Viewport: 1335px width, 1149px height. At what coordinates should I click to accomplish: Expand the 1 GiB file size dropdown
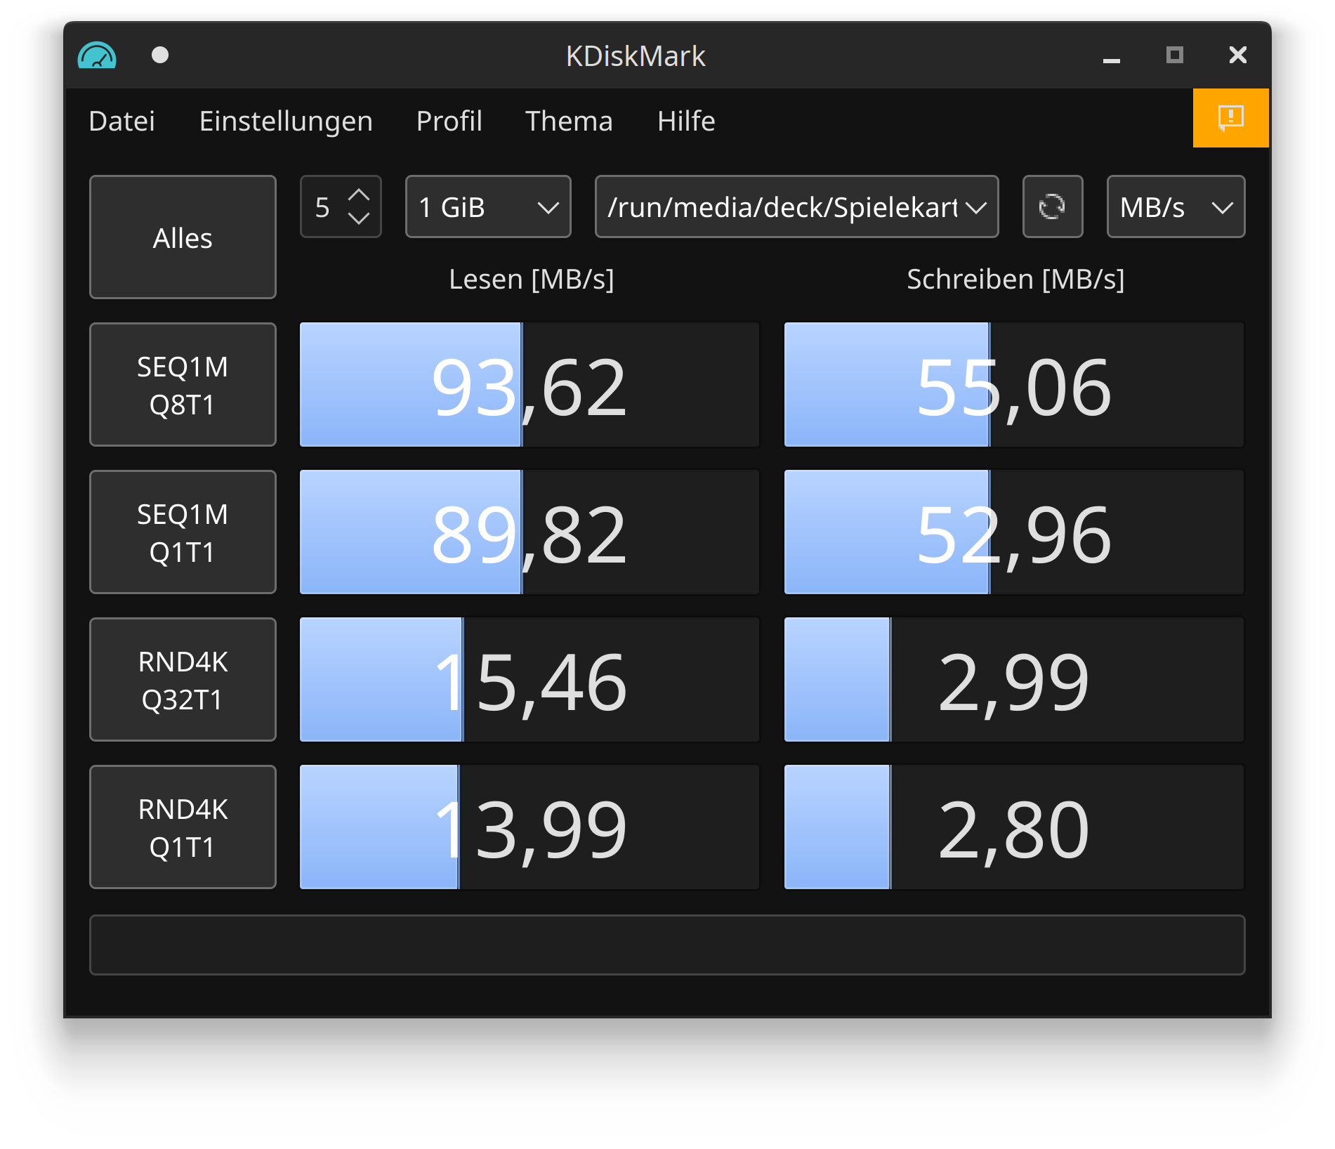pos(488,206)
